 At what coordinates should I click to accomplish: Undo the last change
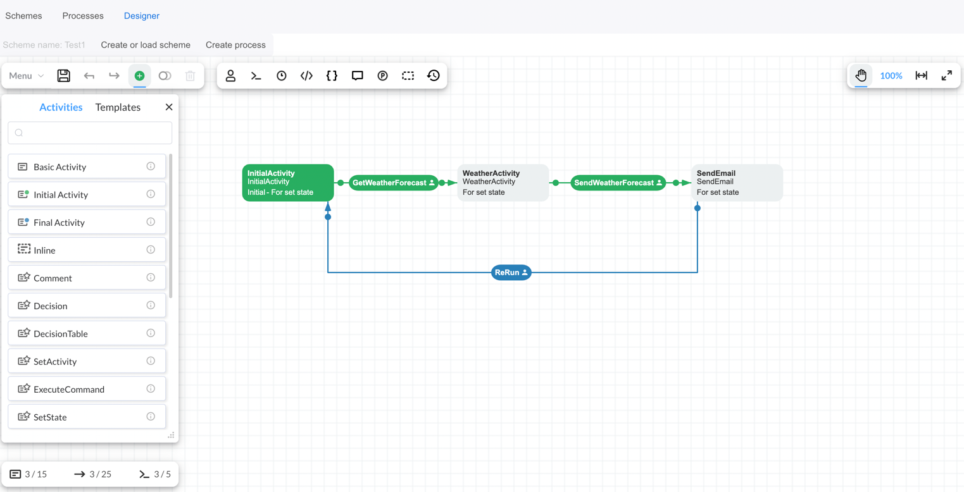[x=89, y=76]
